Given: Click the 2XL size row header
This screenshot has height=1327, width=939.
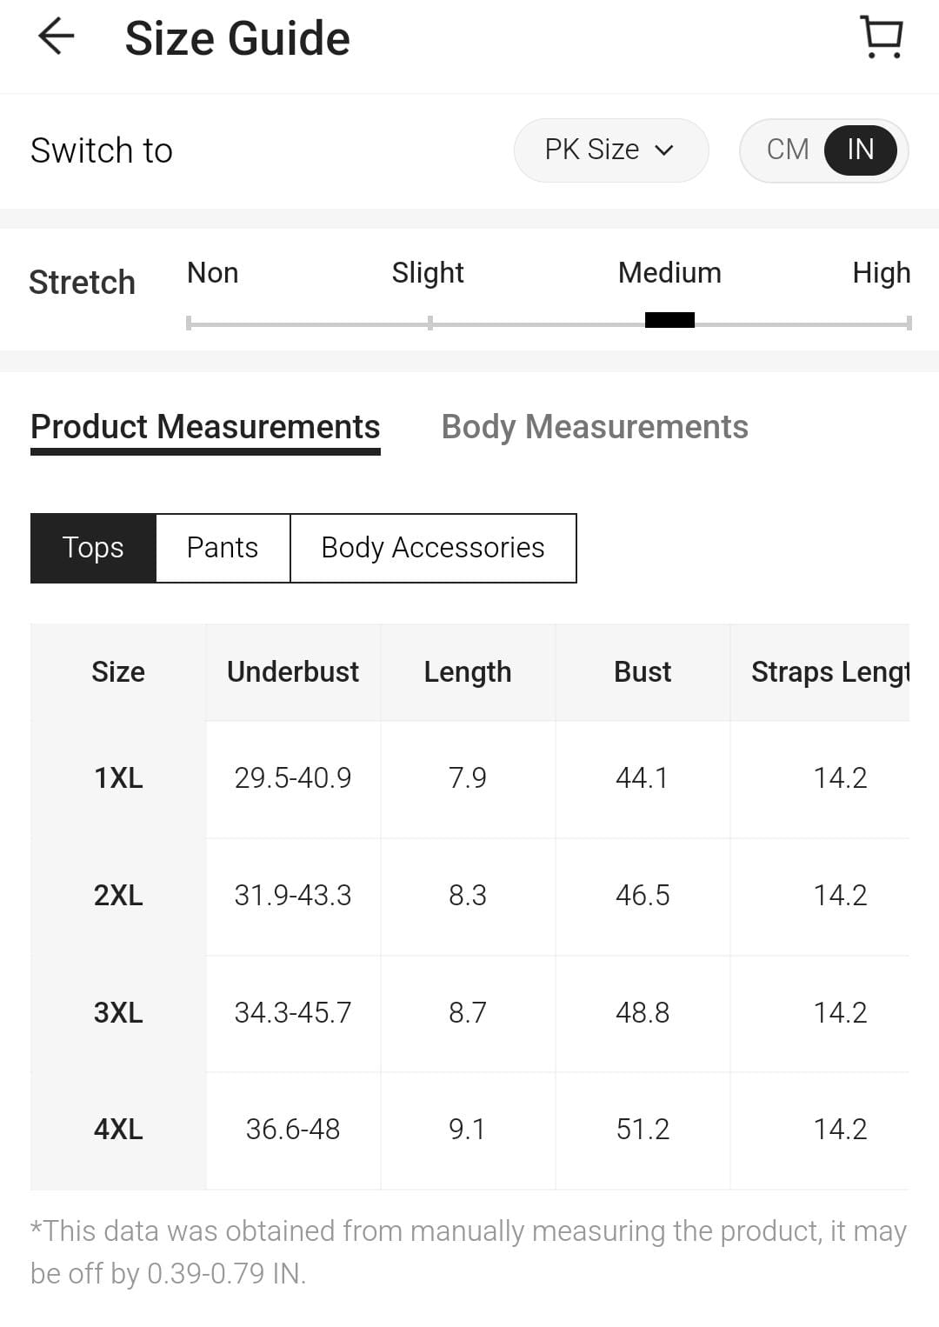Looking at the screenshot, I should (x=118, y=896).
